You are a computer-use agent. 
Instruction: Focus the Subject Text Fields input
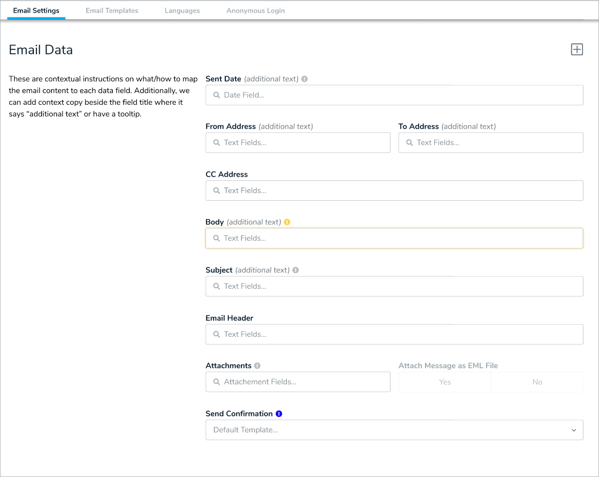[x=394, y=286]
